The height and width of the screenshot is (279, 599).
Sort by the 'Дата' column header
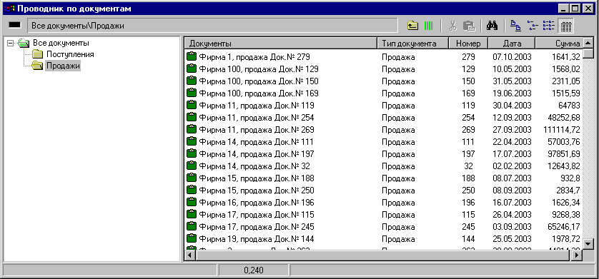pyautogui.click(x=512, y=44)
